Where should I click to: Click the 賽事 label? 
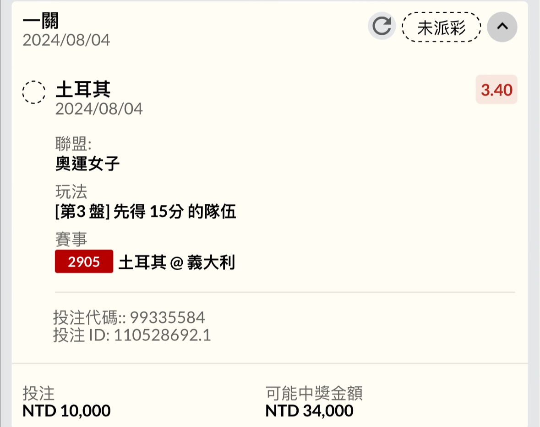click(71, 239)
